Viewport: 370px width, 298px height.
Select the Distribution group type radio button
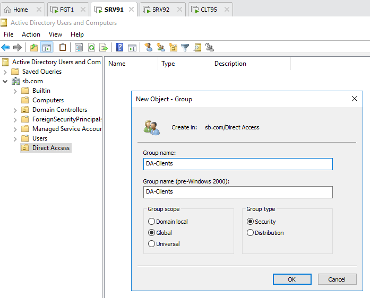point(250,233)
